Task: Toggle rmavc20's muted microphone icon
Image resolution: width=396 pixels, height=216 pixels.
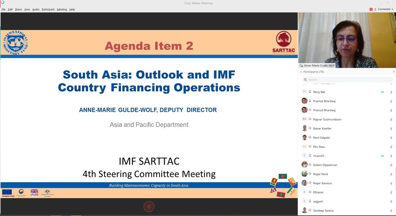Action: pos(391,156)
